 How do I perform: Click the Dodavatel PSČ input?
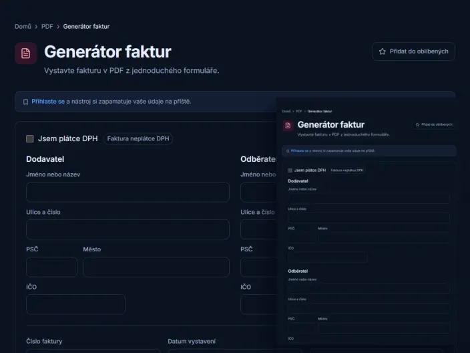click(x=51, y=267)
